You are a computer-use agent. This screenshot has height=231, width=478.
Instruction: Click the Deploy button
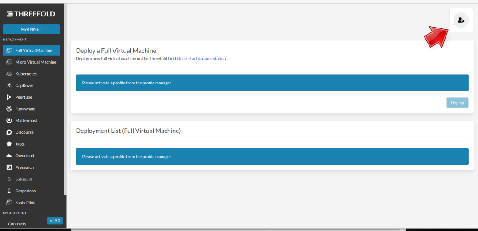(x=457, y=103)
